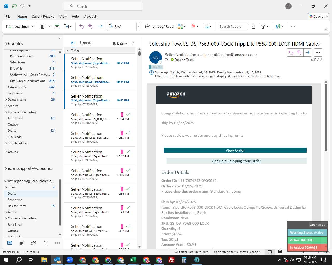Toggle completion checkmark on 10:34 PM email

[x=128, y=114]
